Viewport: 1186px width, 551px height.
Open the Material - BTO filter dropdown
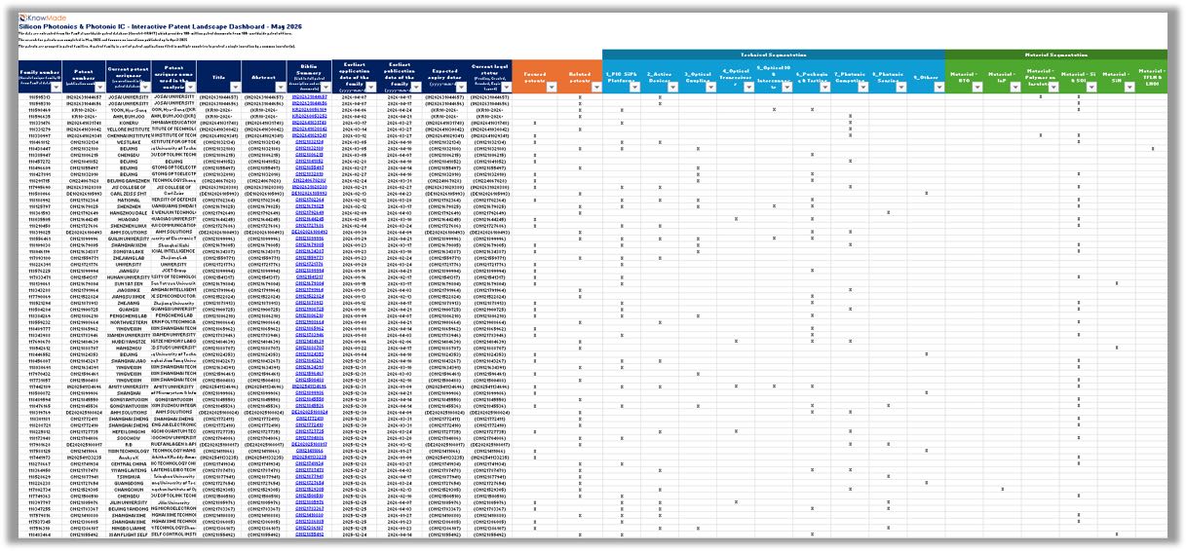pyautogui.click(x=976, y=87)
